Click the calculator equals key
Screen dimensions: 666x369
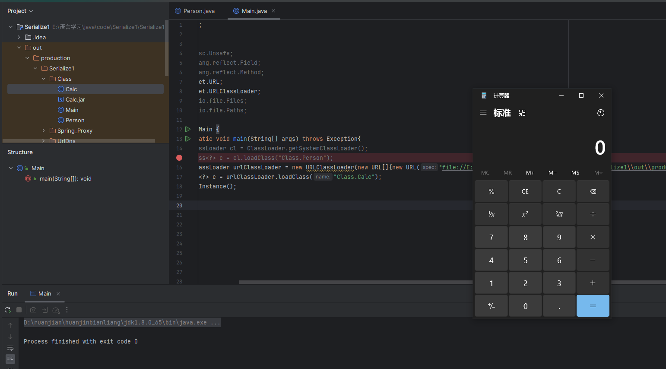[593, 306]
